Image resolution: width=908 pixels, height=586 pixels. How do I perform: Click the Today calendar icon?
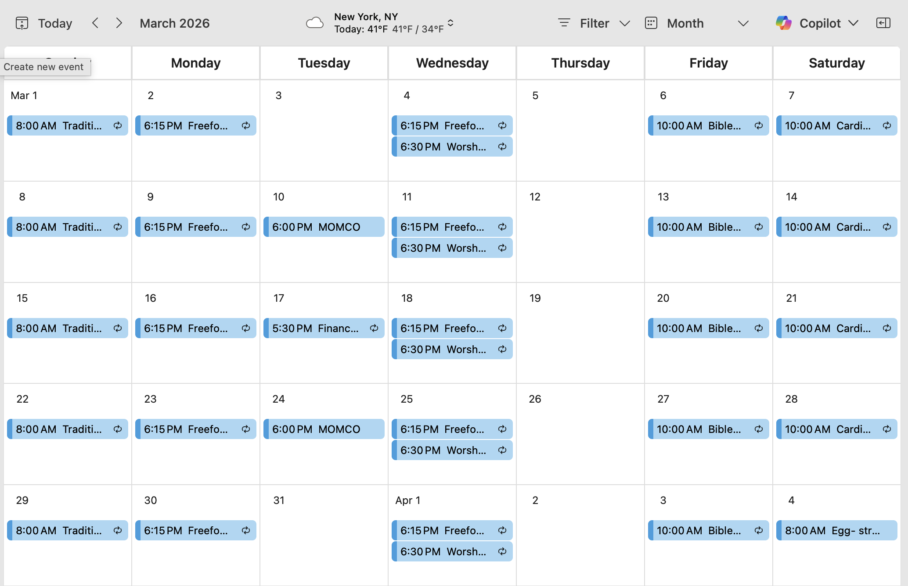[22, 23]
